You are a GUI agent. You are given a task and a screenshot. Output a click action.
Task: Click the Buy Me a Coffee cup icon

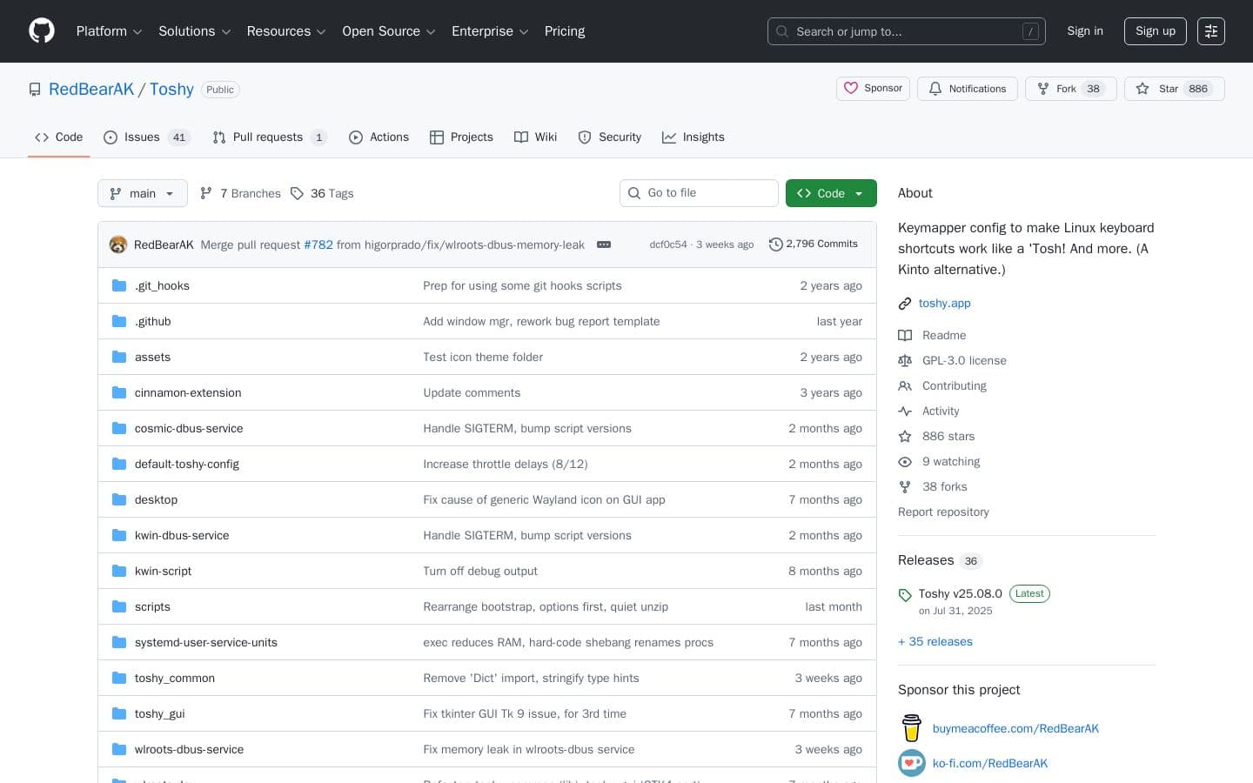pyautogui.click(x=911, y=728)
